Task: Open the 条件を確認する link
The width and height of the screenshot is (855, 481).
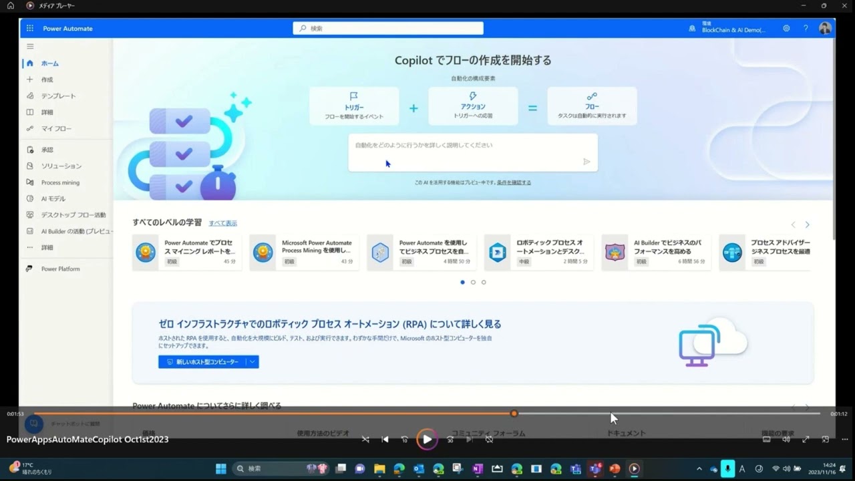Action: coord(514,182)
